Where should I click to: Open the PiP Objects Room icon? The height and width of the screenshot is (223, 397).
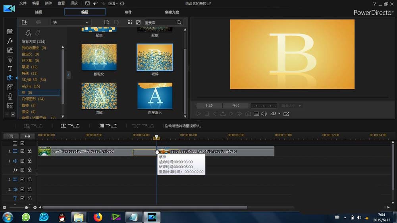tap(10, 50)
